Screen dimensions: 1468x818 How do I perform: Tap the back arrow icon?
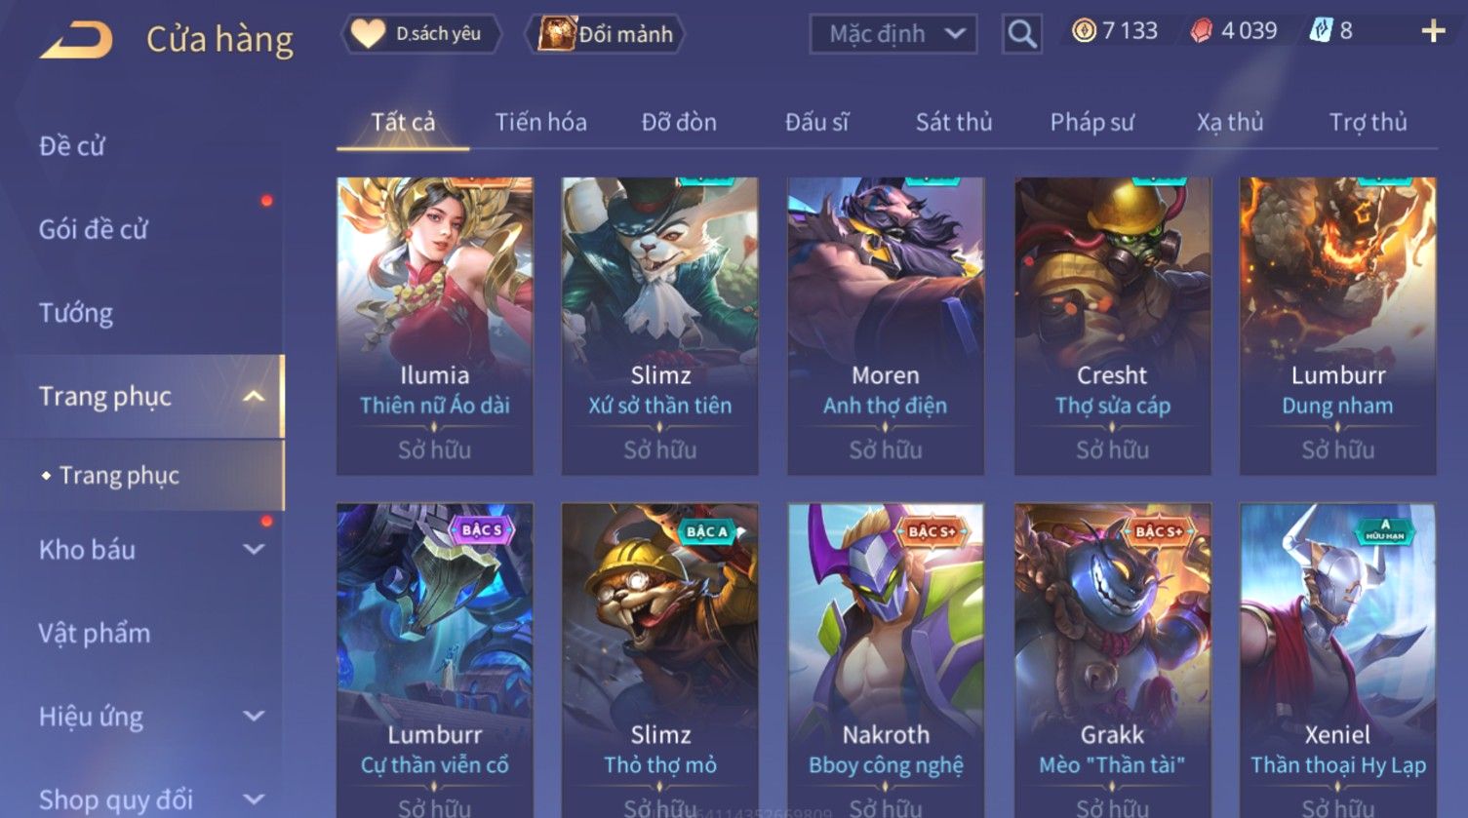point(76,40)
